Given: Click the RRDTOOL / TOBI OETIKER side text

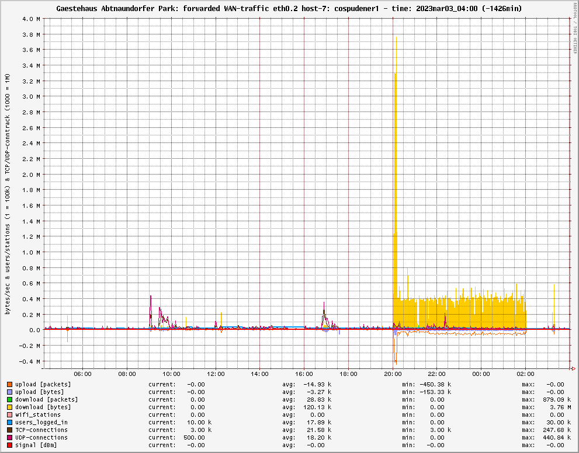Looking at the screenshot, I should click(574, 29).
